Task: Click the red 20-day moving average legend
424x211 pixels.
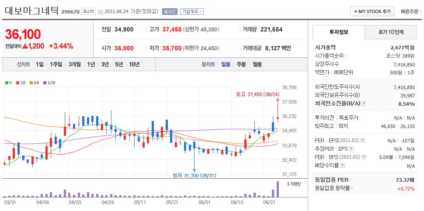Action: point(21,83)
